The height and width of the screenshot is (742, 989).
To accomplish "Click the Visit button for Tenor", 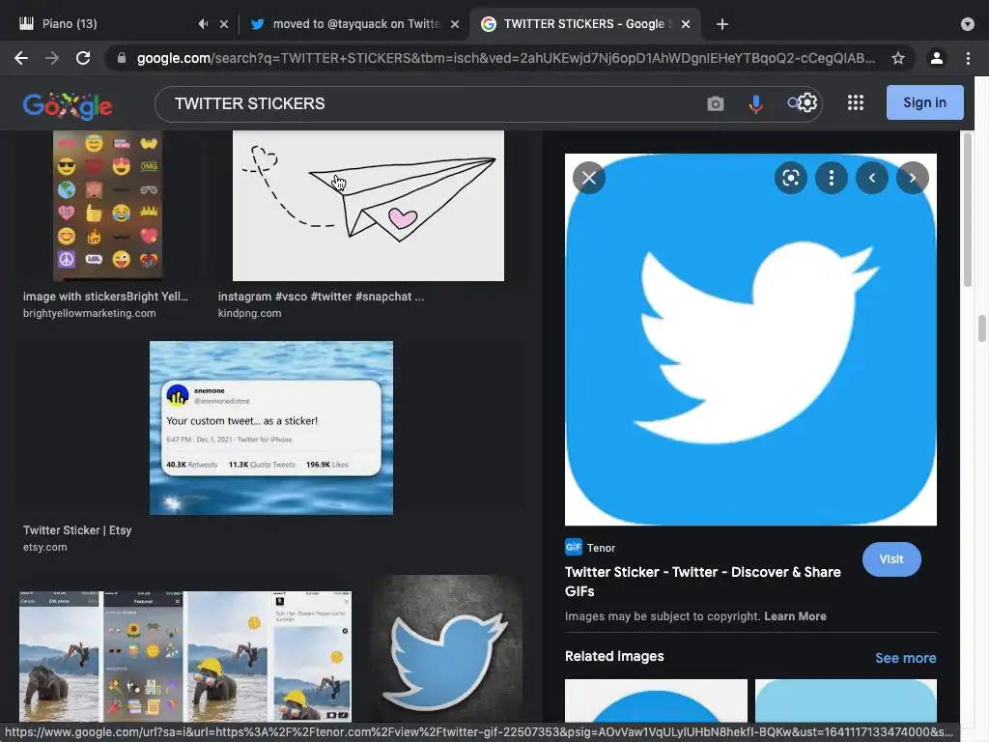I will (x=891, y=559).
